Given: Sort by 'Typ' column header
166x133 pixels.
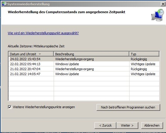Looking at the screenshot, I should coord(144,54).
